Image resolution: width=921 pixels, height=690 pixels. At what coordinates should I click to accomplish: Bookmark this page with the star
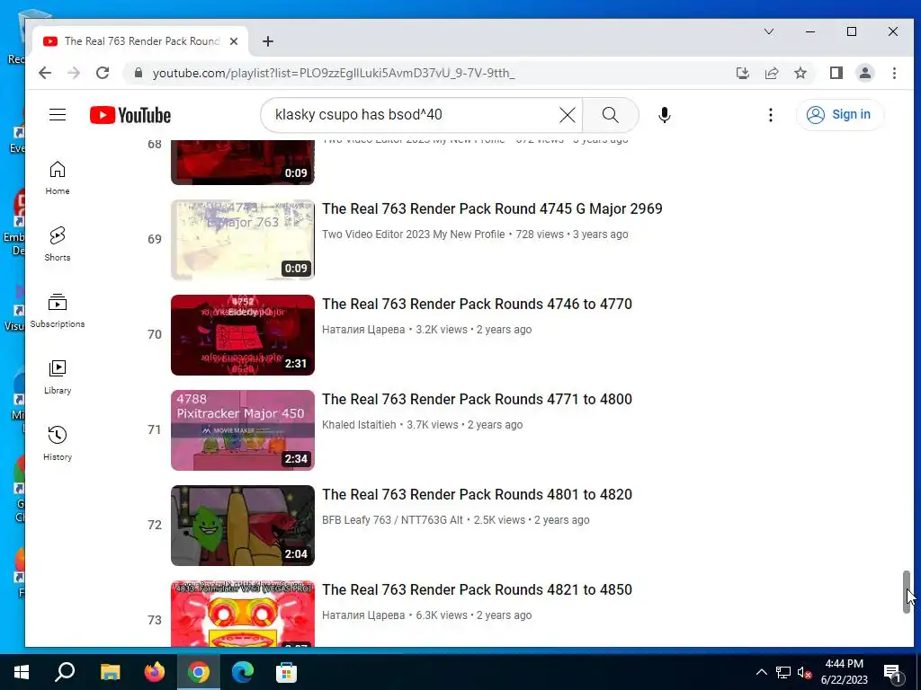click(x=800, y=73)
